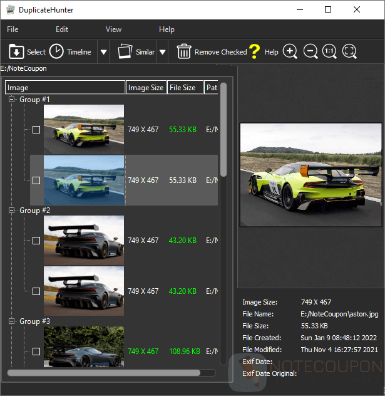Open the Timeline clock icon

pyautogui.click(x=56, y=51)
